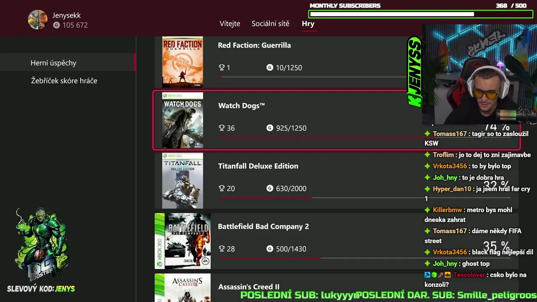Open the Red Faction: Guerrilla title
This screenshot has height=302, width=537.
(x=254, y=45)
